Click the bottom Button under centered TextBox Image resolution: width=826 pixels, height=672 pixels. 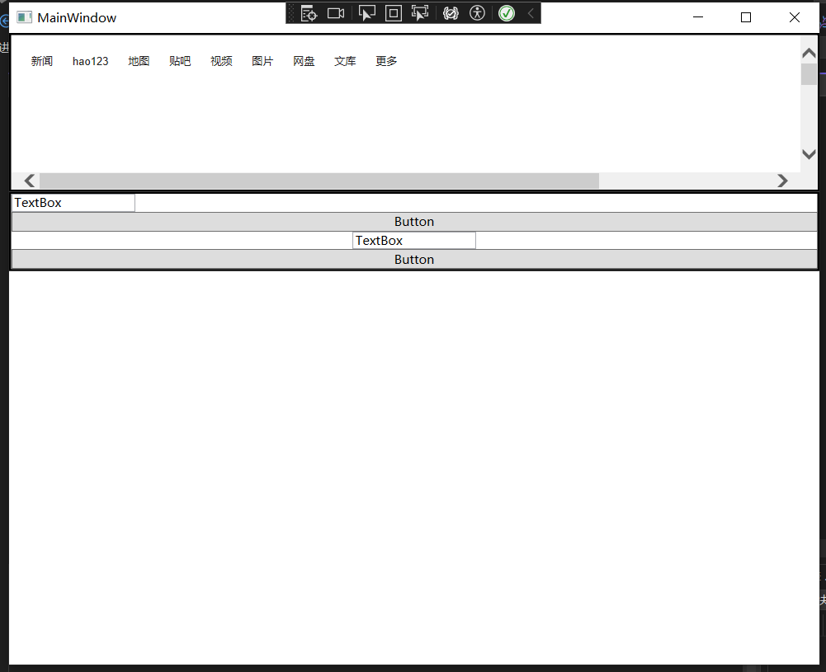coord(414,260)
